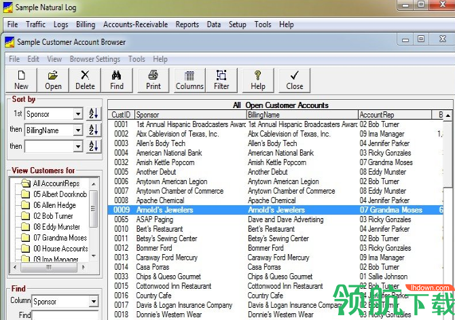Click account rep tree scroll-up arrow

point(94,184)
